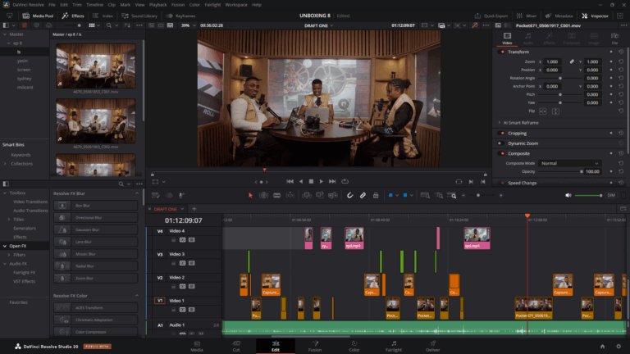The width and height of the screenshot is (630, 354).
Task: Click the blue Marker icon
Action: pyautogui.click(x=405, y=196)
